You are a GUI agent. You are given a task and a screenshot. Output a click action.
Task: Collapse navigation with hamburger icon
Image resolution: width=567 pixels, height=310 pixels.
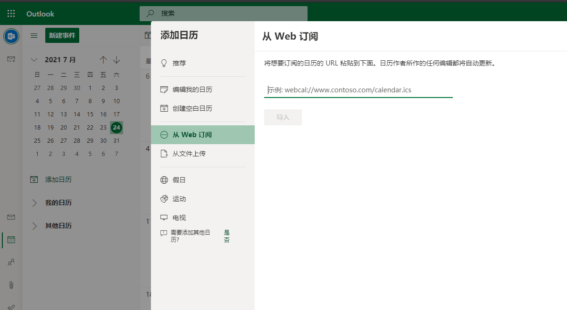(x=33, y=35)
